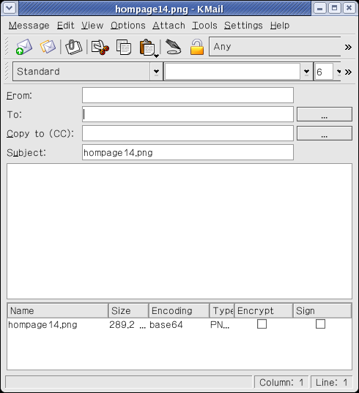Open the Tools menu
Image resolution: width=359 pixels, height=393 pixels.
pos(204,26)
